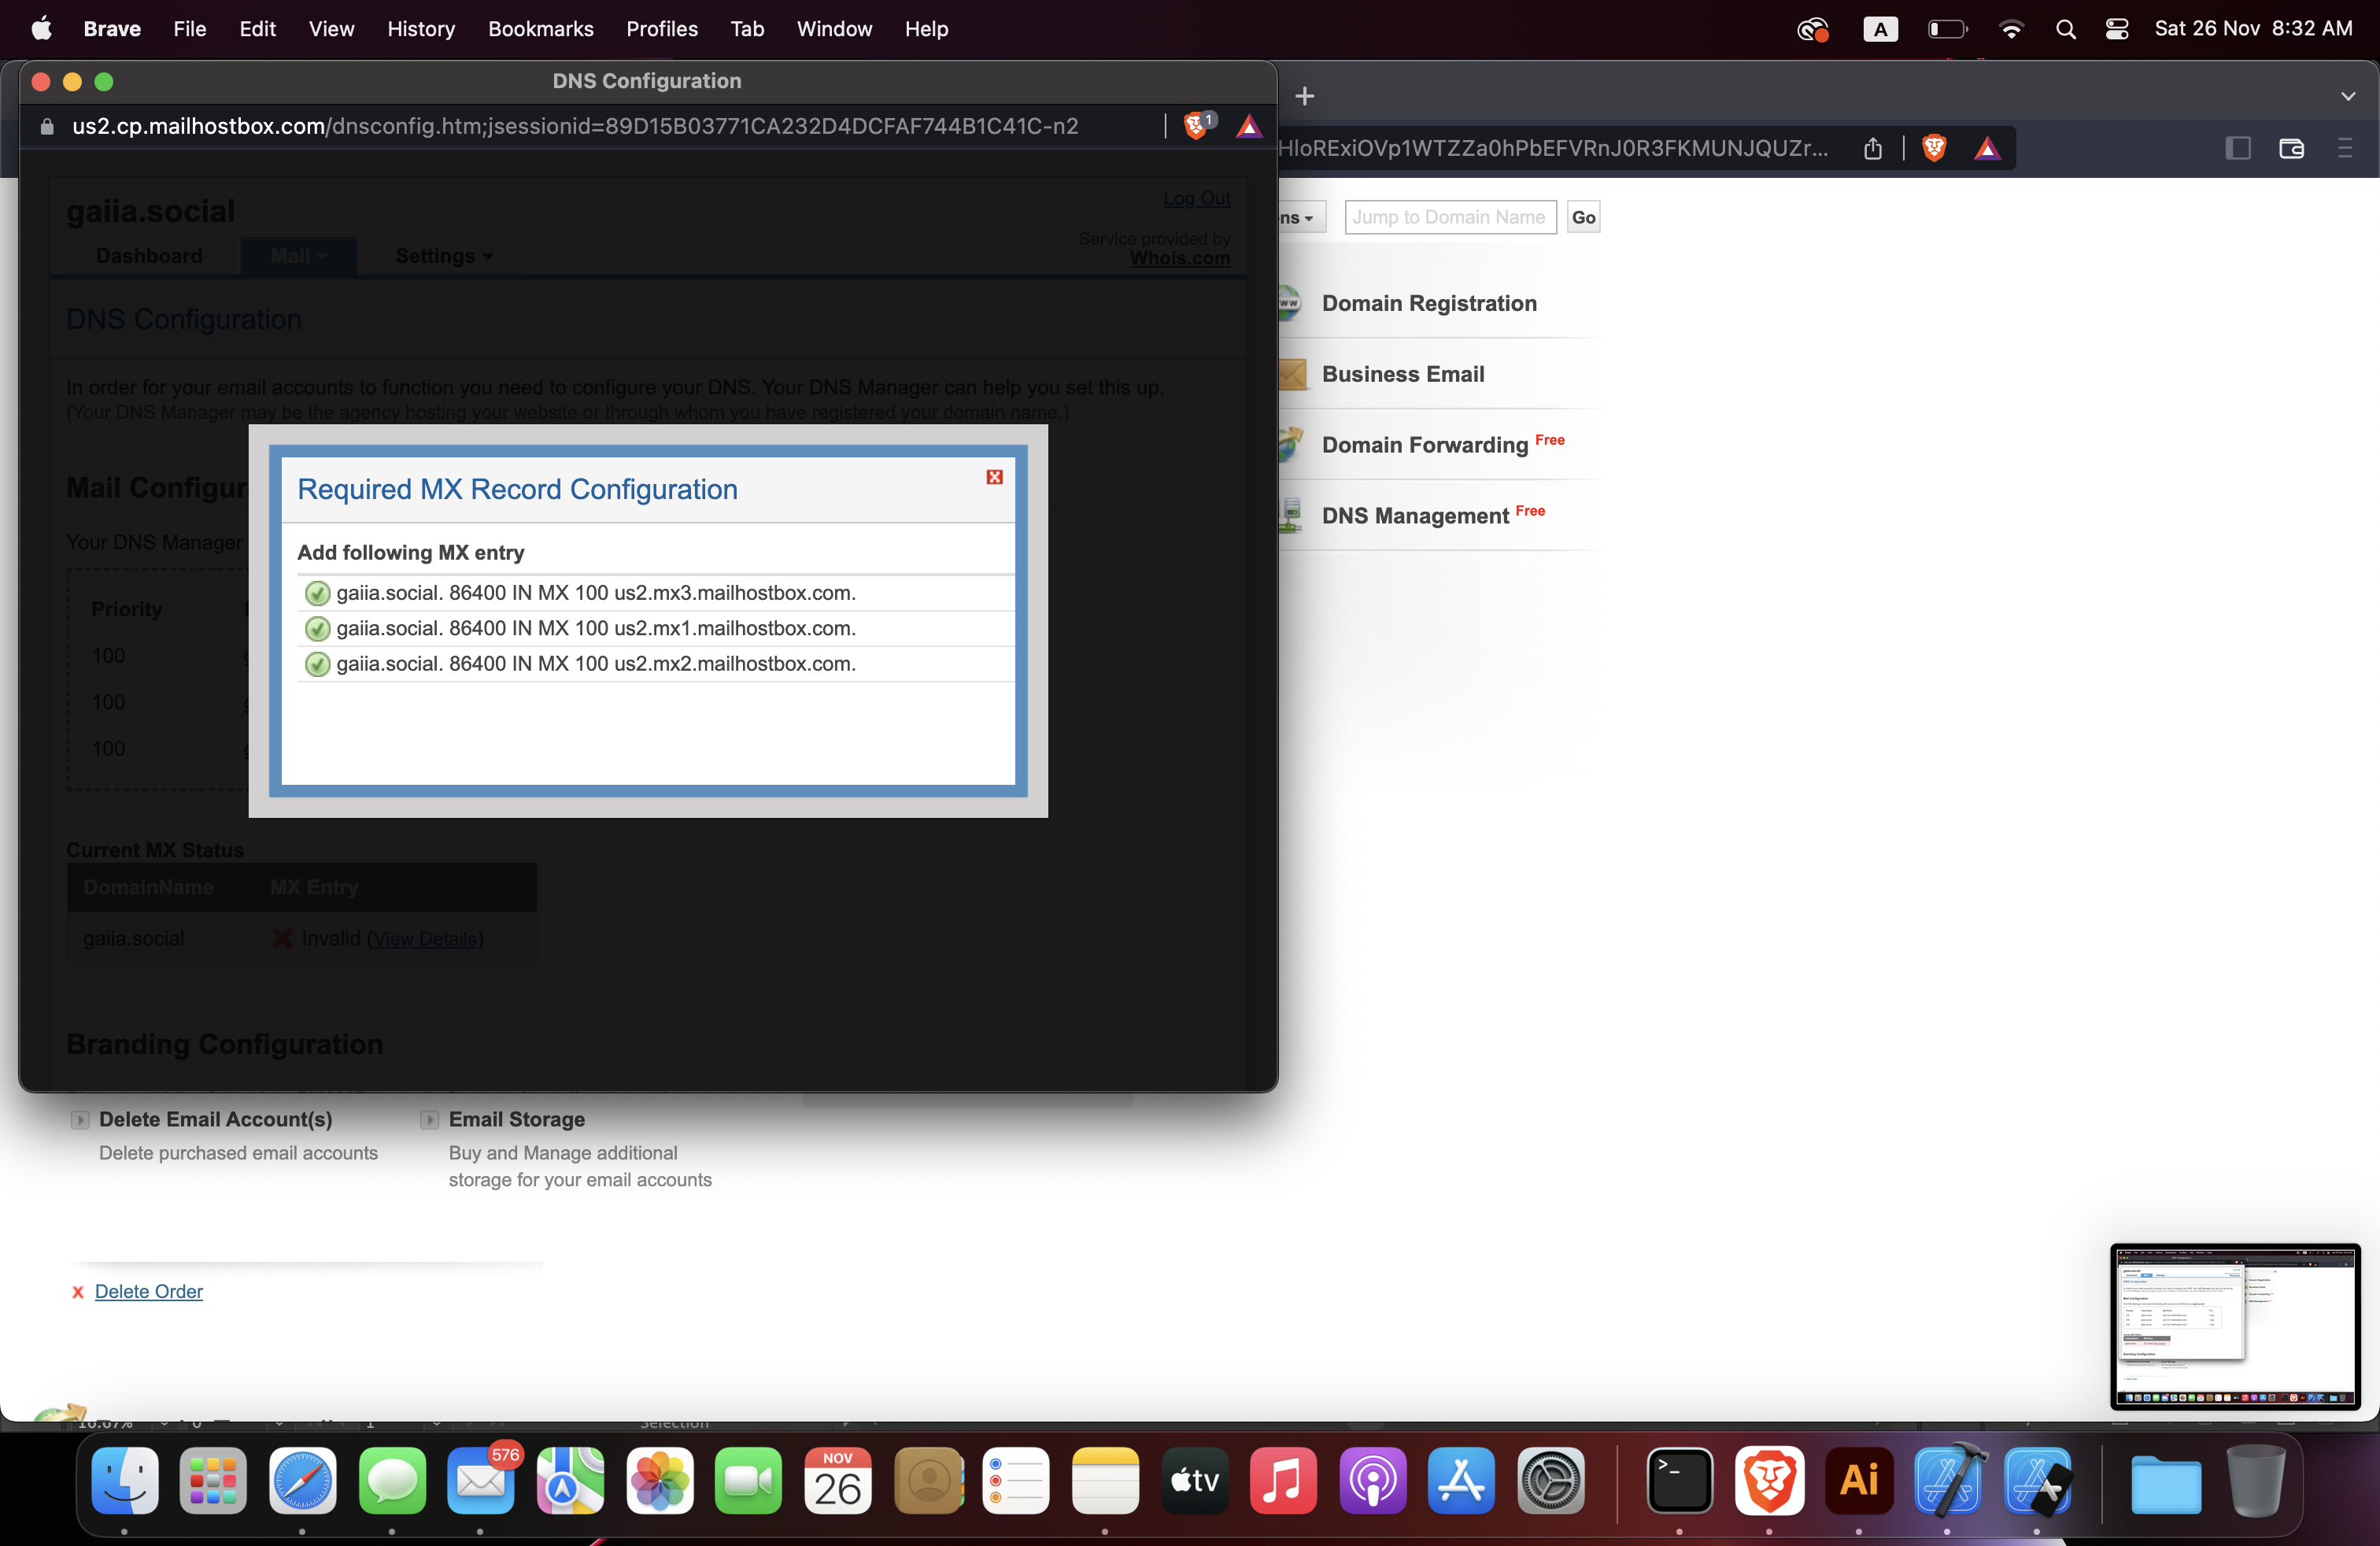
Task: Open the Window menu
Action: coord(834,28)
